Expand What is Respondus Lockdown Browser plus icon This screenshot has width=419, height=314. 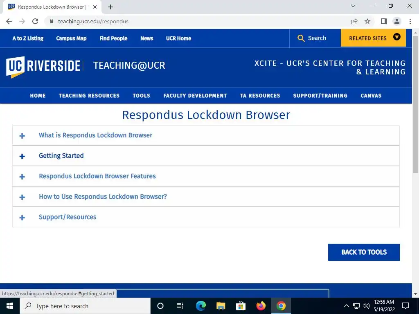coord(22,136)
